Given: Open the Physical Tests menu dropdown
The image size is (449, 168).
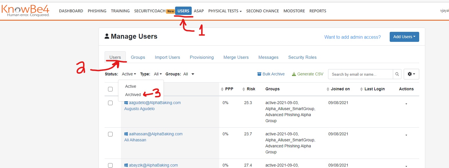Looking at the screenshot, I should (x=225, y=11).
